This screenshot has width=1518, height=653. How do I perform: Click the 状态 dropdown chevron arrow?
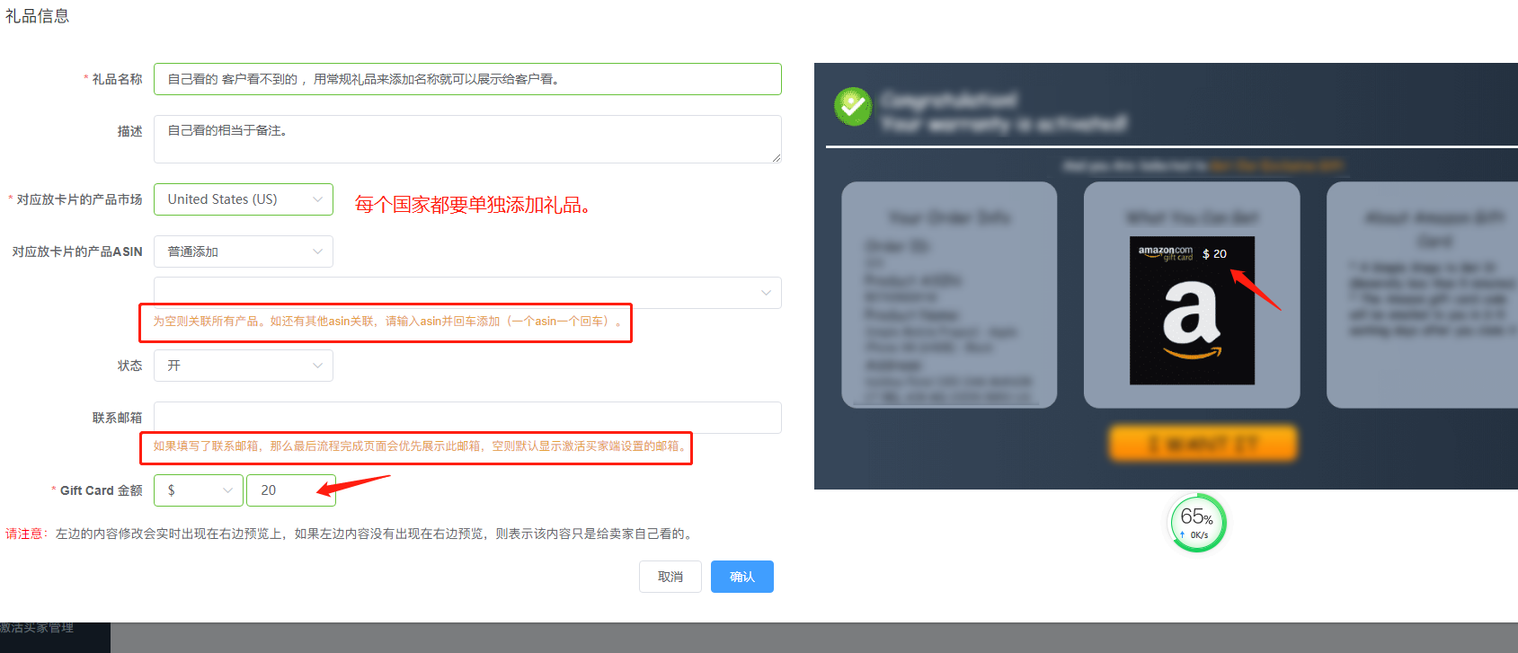(x=317, y=366)
